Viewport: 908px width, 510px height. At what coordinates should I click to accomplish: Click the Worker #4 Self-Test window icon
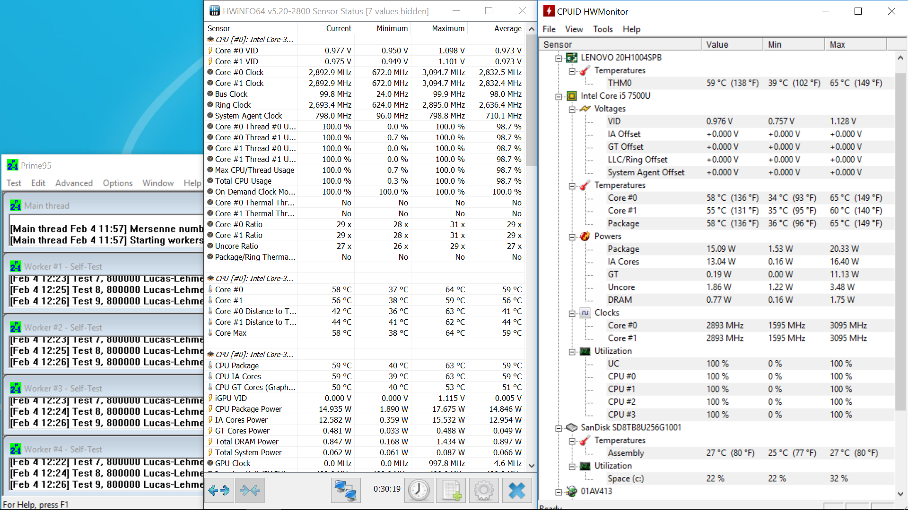point(16,449)
